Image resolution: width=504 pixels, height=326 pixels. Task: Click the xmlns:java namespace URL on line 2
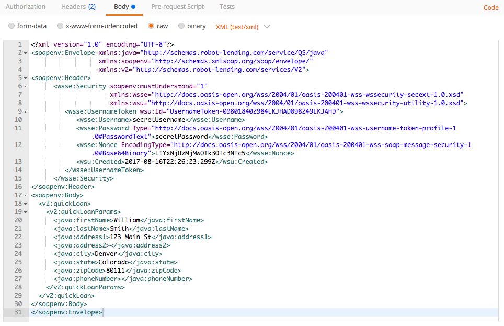point(234,53)
